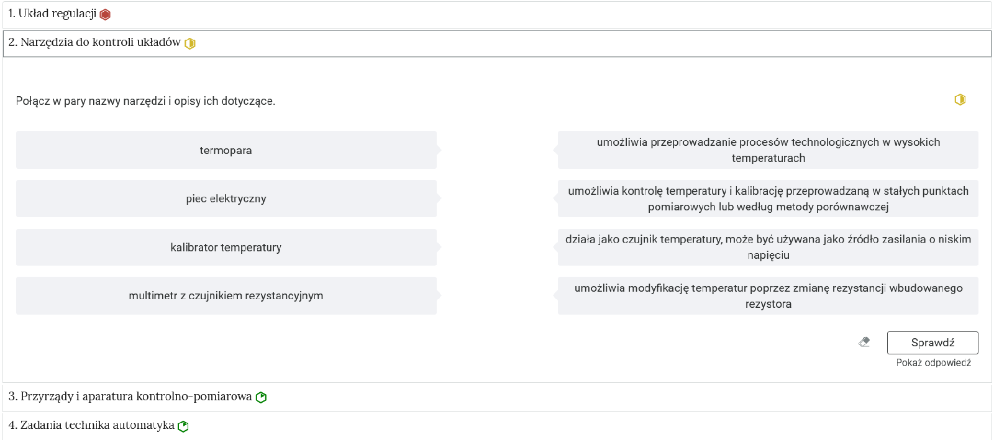Pick description about zmianę rezystancji wbudowanego rezystora
Viewport: 994px width, 440px height.
[x=768, y=296]
